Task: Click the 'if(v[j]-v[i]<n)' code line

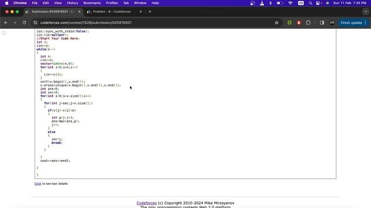Action: coord(62,110)
